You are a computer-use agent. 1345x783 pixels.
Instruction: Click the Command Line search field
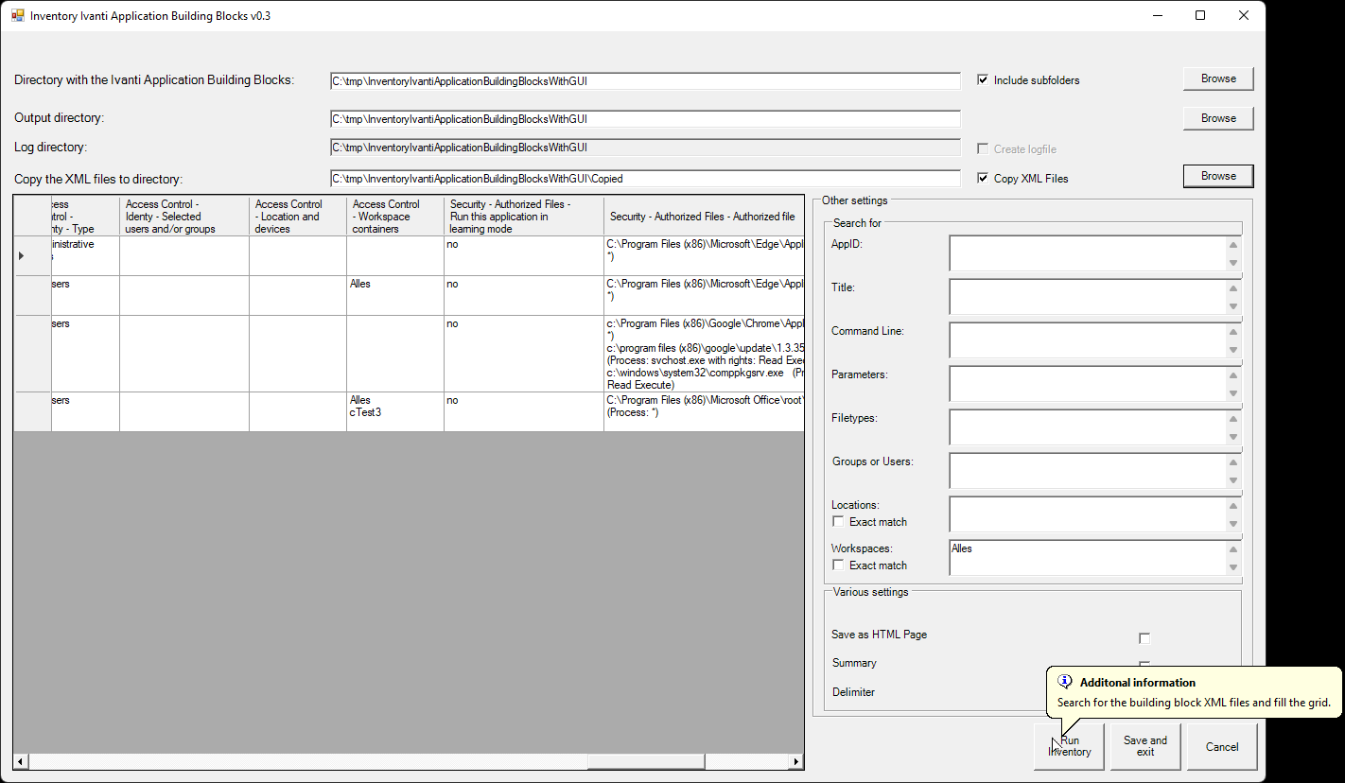(1087, 339)
